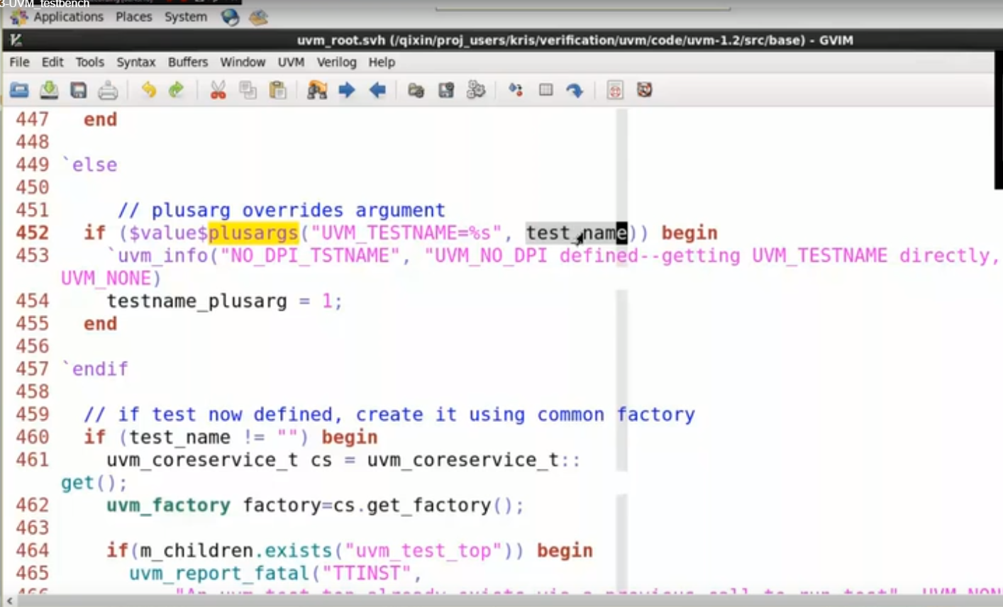
Task: Cut selected text with the scissors icon
Action: point(217,90)
